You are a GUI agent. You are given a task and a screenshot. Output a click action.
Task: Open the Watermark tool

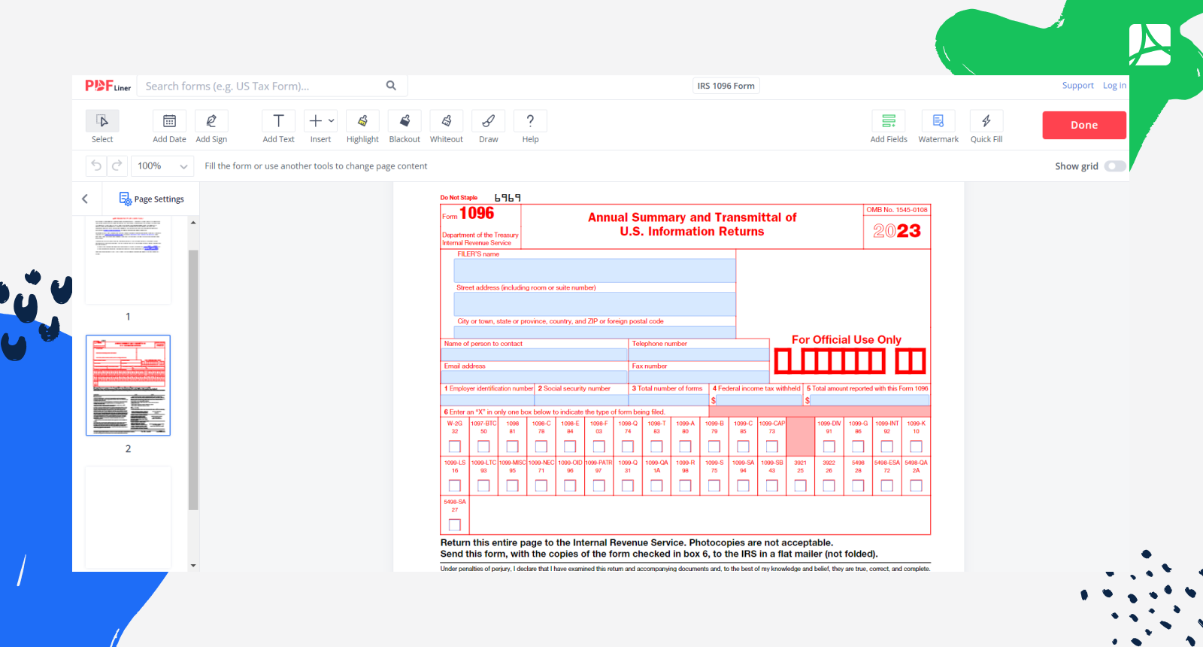pyautogui.click(x=938, y=121)
